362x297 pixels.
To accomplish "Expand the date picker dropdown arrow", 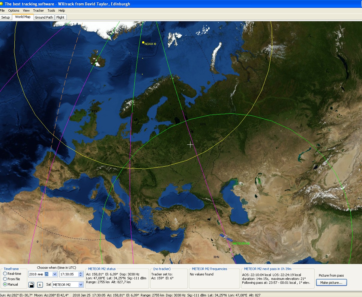I will coord(55,274).
